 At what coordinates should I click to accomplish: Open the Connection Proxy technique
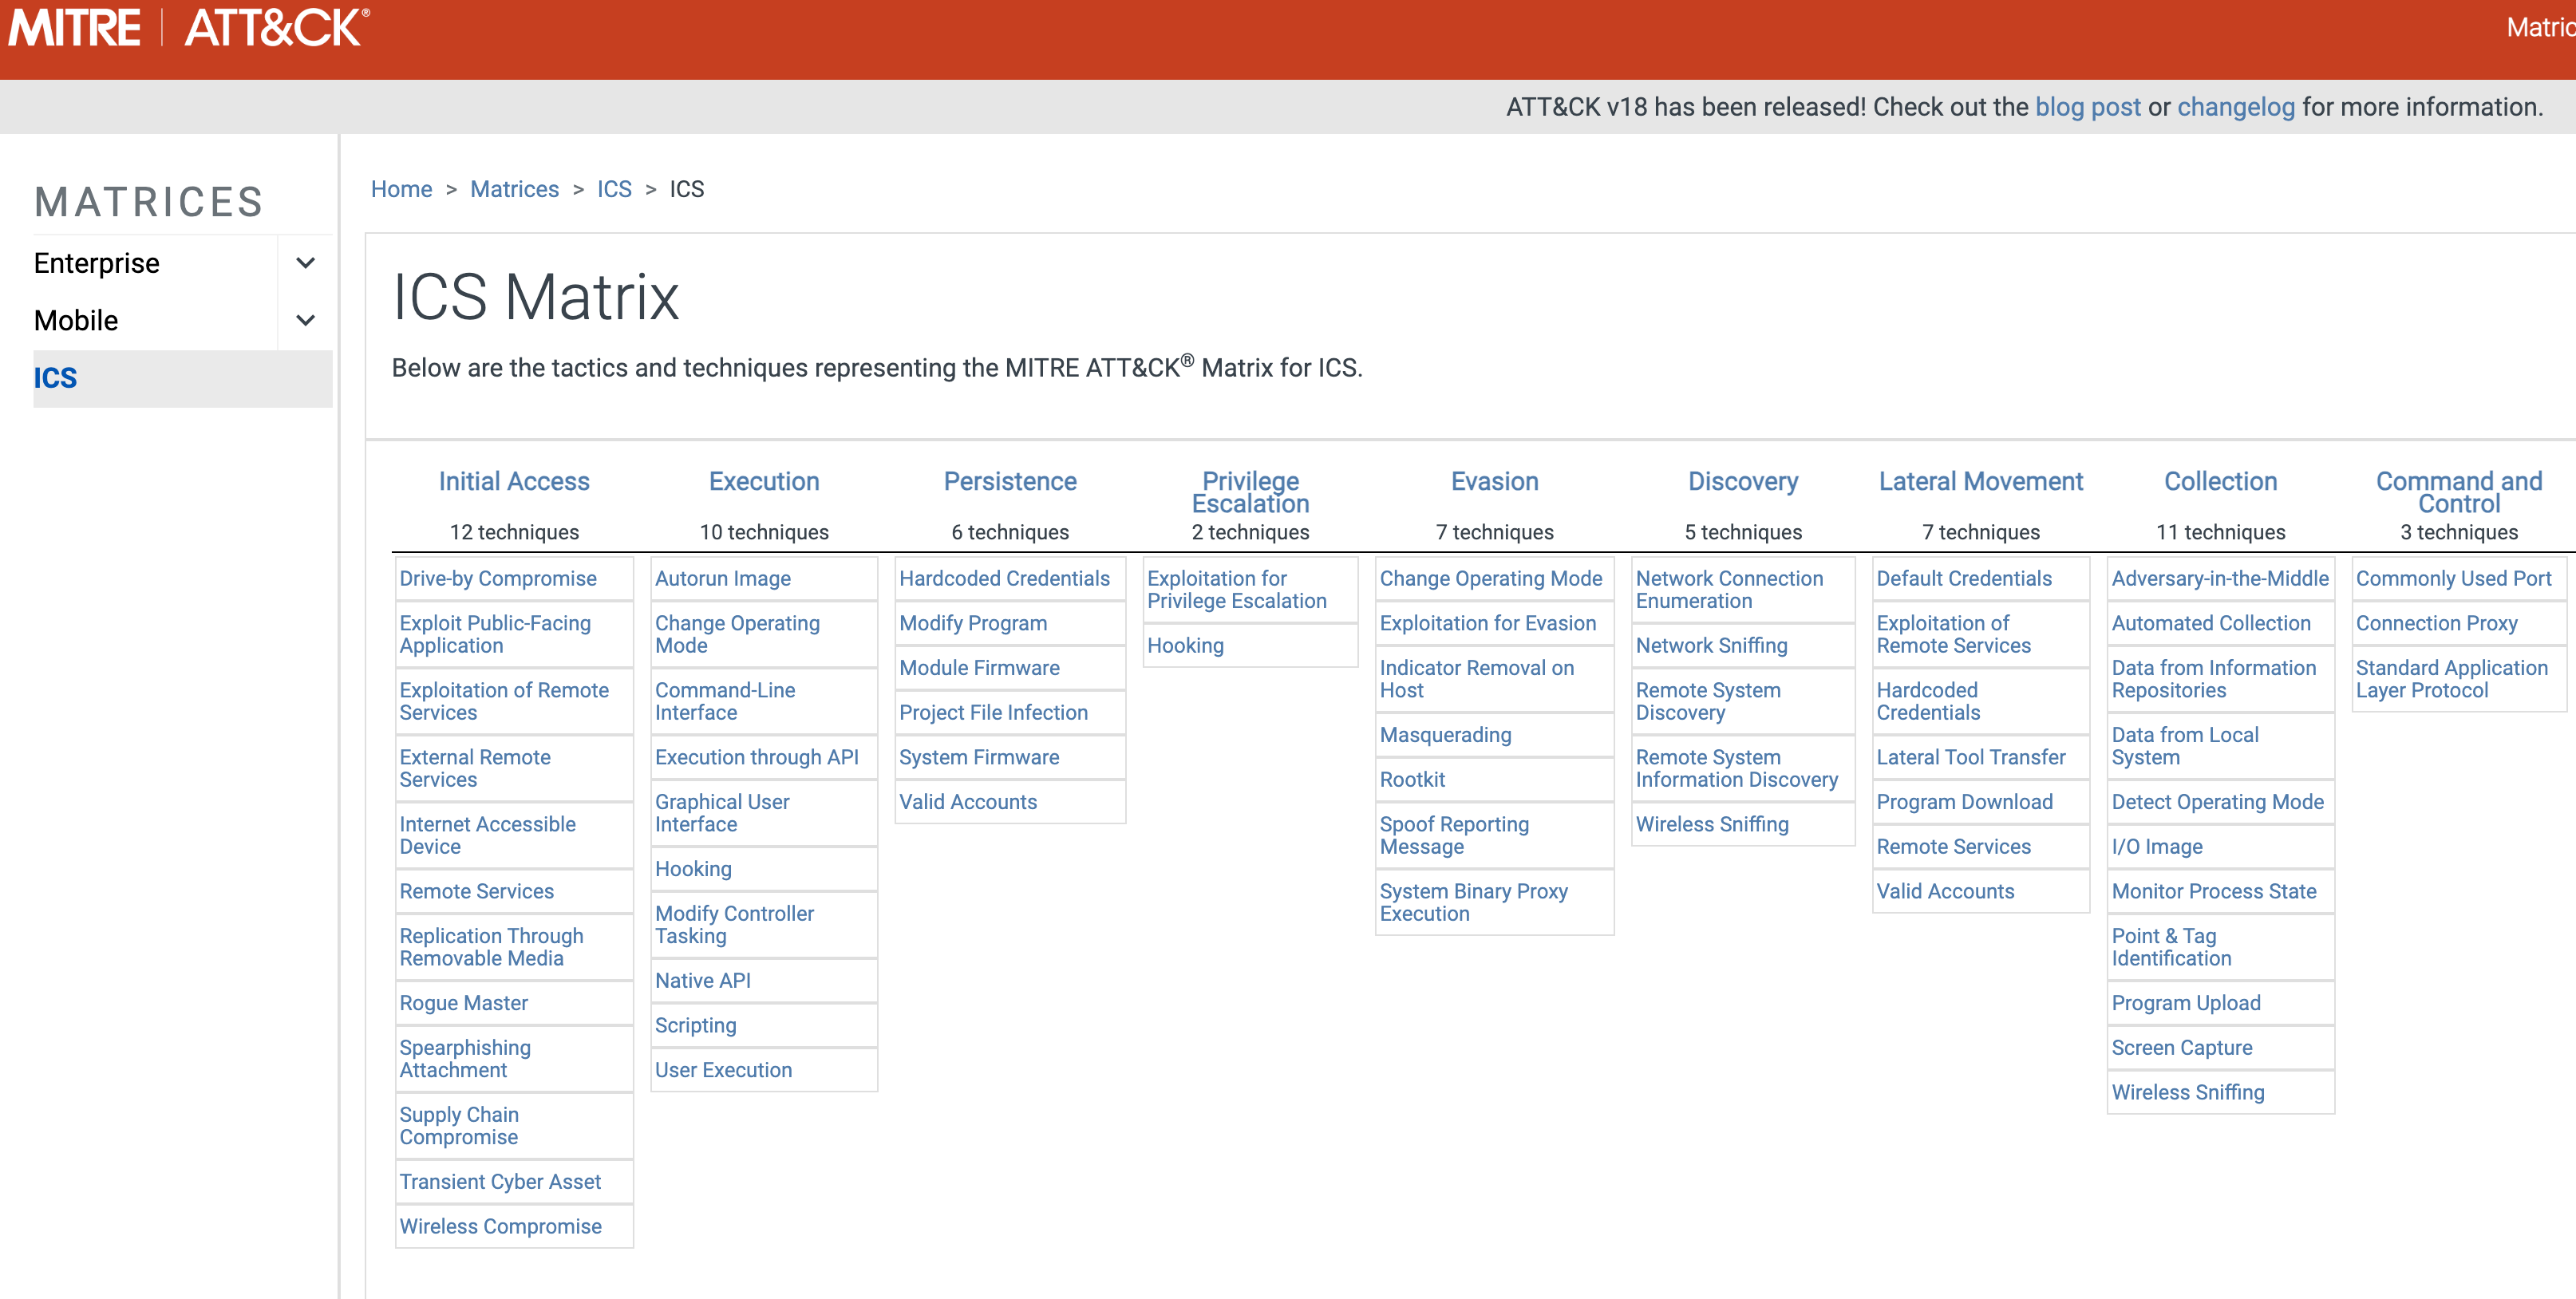coord(2436,623)
